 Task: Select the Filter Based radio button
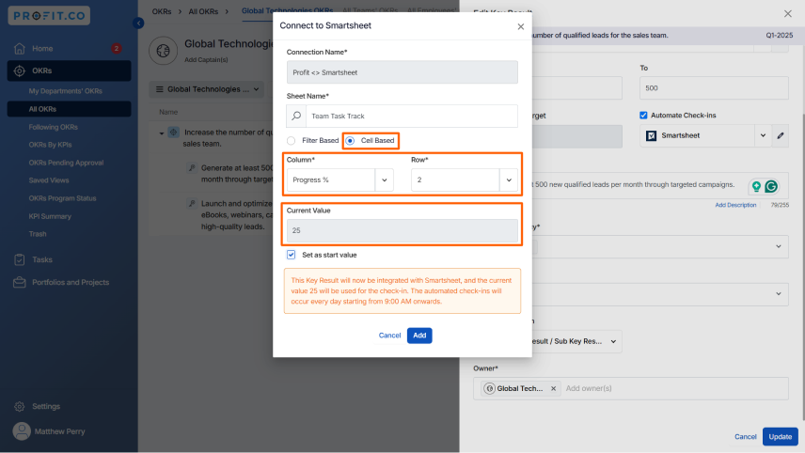point(292,141)
